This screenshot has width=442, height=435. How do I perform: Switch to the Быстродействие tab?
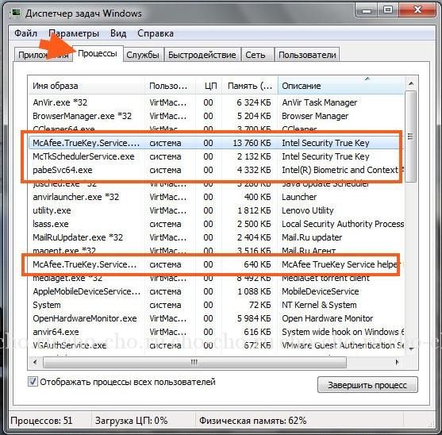point(202,55)
